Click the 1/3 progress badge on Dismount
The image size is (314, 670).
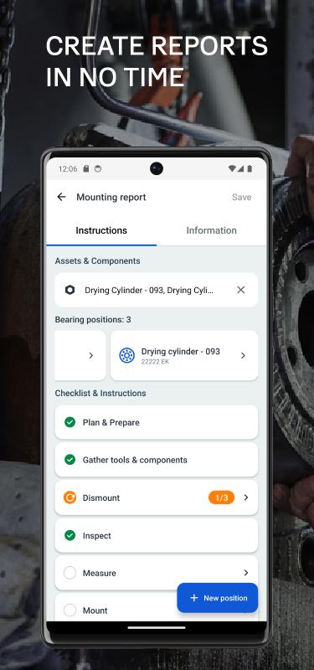(221, 497)
